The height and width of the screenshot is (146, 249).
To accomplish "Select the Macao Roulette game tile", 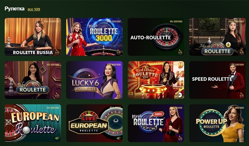I will click(217, 37).
